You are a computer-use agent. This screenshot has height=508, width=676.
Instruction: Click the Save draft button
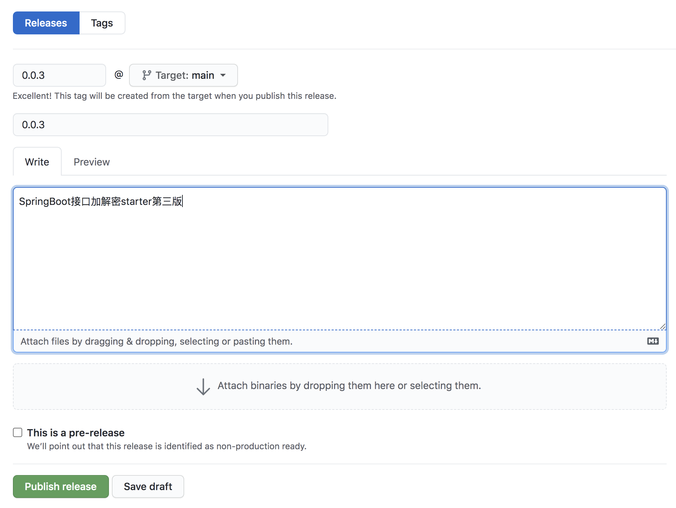point(148,486)
